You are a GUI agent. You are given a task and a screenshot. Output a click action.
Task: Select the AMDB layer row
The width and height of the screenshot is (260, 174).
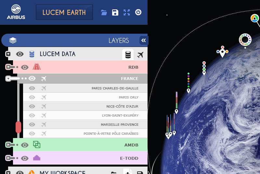tap(80, 145)
